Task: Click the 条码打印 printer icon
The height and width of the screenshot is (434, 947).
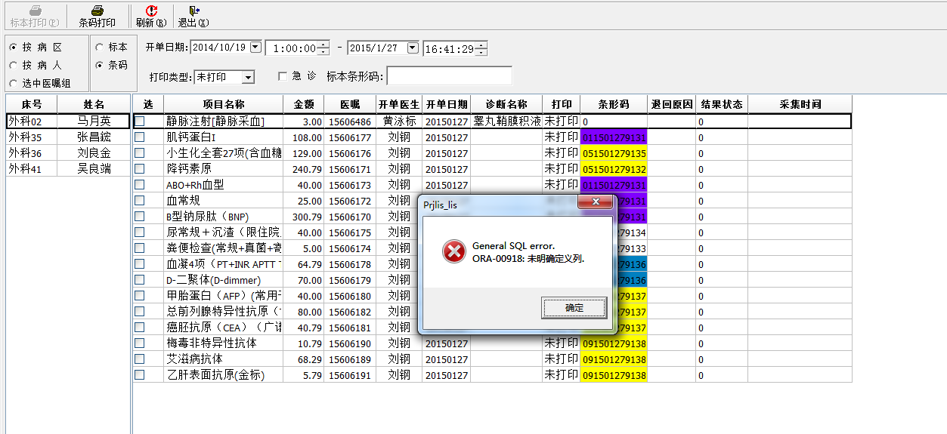Action: [x=97, y=11]
